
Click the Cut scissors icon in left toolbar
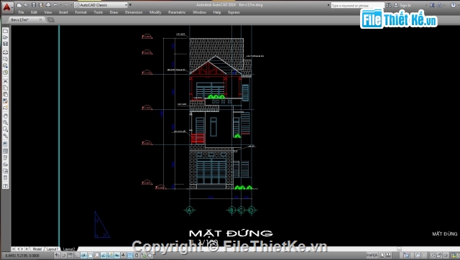[x=5, y=81]
